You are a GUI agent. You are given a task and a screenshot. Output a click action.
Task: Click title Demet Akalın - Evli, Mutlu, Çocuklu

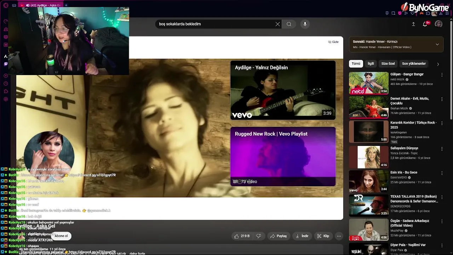coord(409,101)
